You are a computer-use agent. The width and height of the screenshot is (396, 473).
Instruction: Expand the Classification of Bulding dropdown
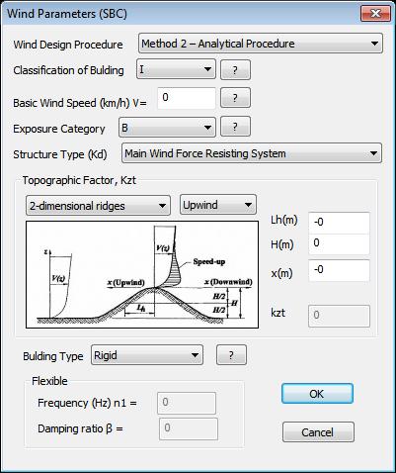click(x=176, y=69)
